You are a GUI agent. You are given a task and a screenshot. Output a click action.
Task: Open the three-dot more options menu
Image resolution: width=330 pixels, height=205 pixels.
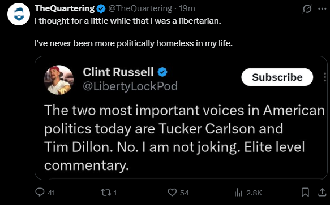coord(322,9)
